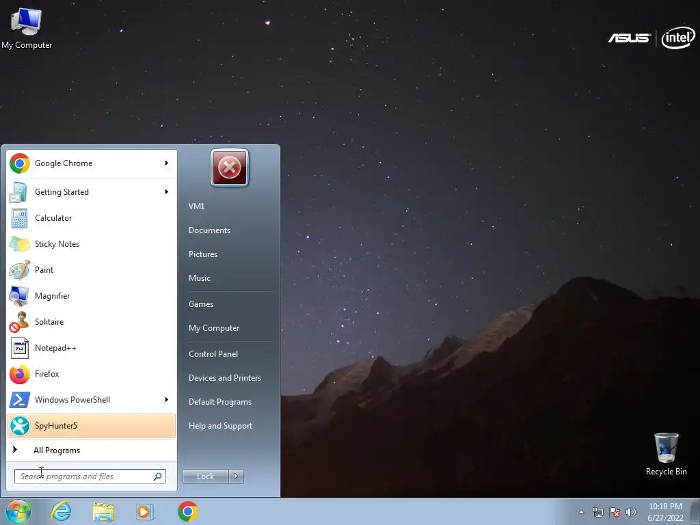Image resolution: width=700 pixels, height=525 pixels.
Task: Open the taskbar clock and date
Action: click(665, 512)
